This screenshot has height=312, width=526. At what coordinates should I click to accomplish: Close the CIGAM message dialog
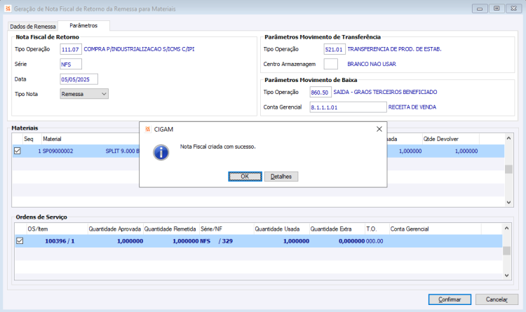coord(379,129)
